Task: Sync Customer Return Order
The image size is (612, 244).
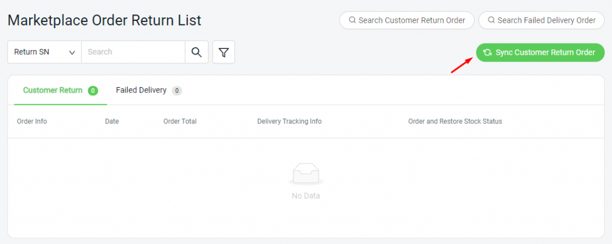Action: click(540, 52)
